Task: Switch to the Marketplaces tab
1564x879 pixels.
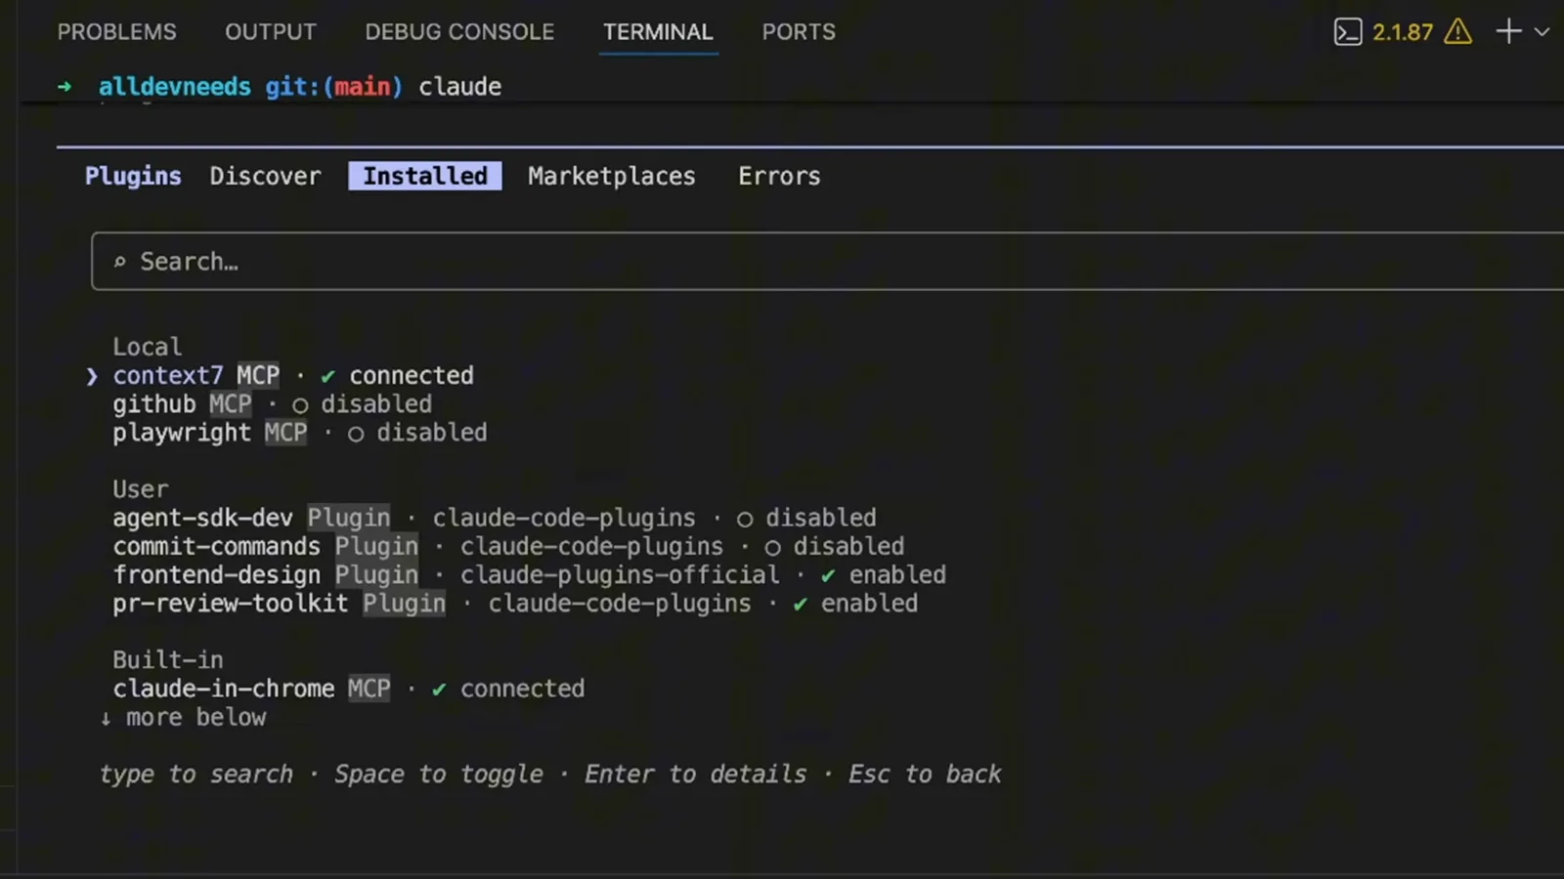Action: (x=612, y=176)
